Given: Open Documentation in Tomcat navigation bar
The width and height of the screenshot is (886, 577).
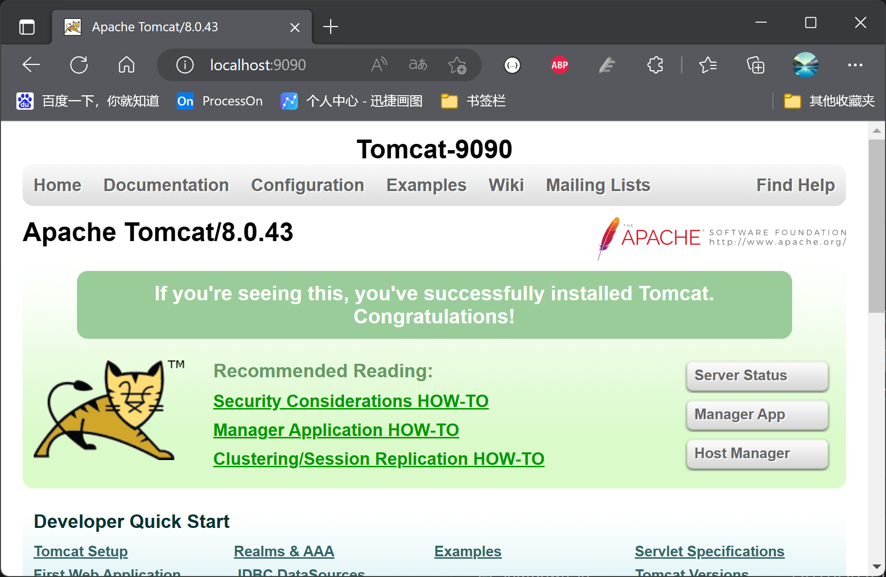Looking at the screenshot, I should click(166, 185).
